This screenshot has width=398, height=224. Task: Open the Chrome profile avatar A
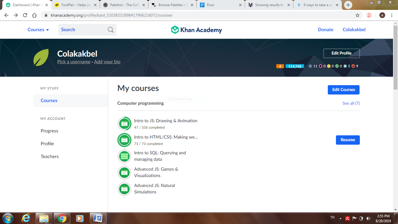tap(382, 15)
